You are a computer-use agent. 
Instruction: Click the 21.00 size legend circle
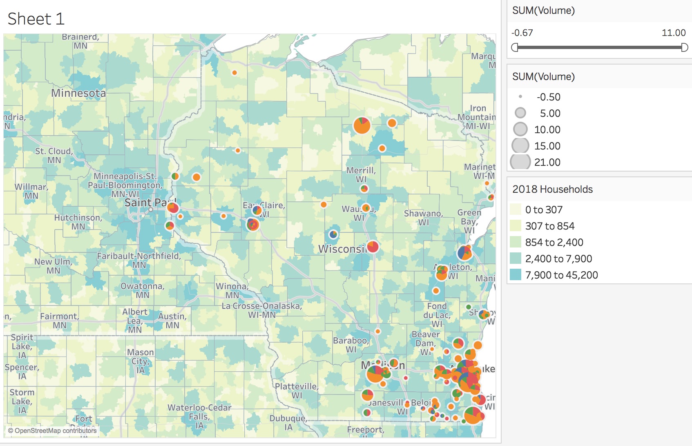coord(520,162)
